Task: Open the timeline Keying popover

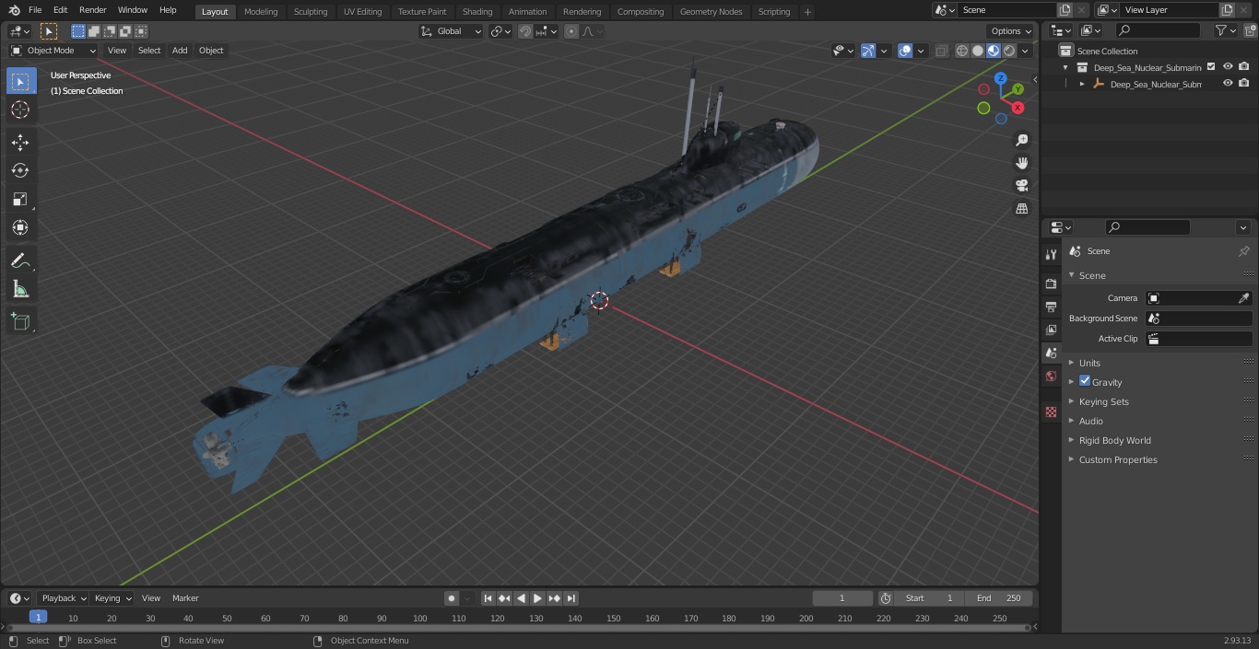Action: (x=112, y=598)
